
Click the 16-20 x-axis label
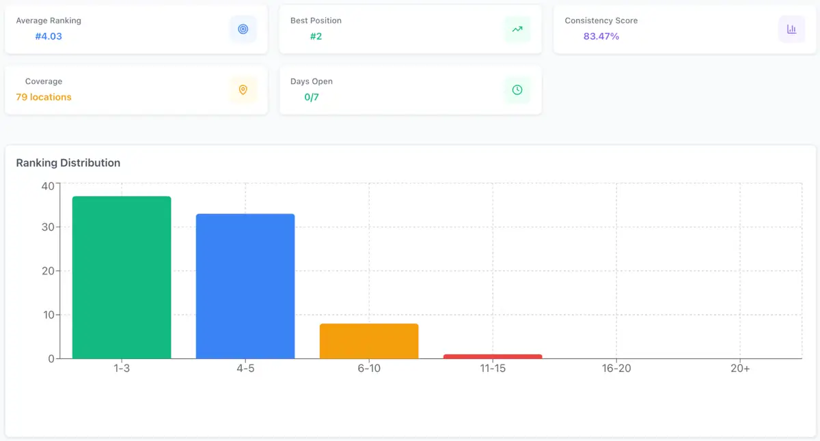click(616, 369)
